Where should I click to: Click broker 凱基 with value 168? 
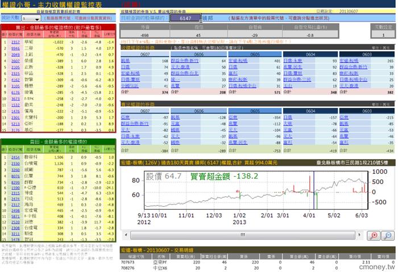coord(126,61)
